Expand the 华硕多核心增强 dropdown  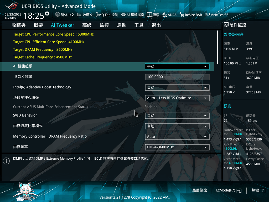click(177, 98)
